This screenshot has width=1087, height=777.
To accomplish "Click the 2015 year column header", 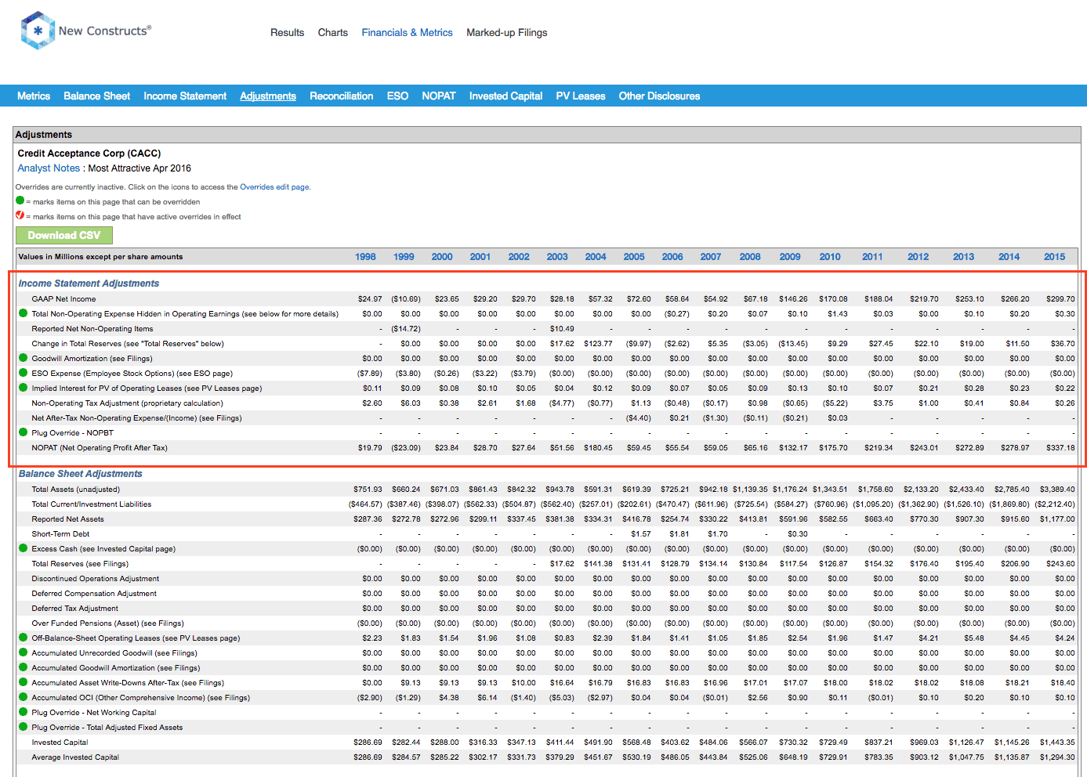I will (x=1054, y=257).
